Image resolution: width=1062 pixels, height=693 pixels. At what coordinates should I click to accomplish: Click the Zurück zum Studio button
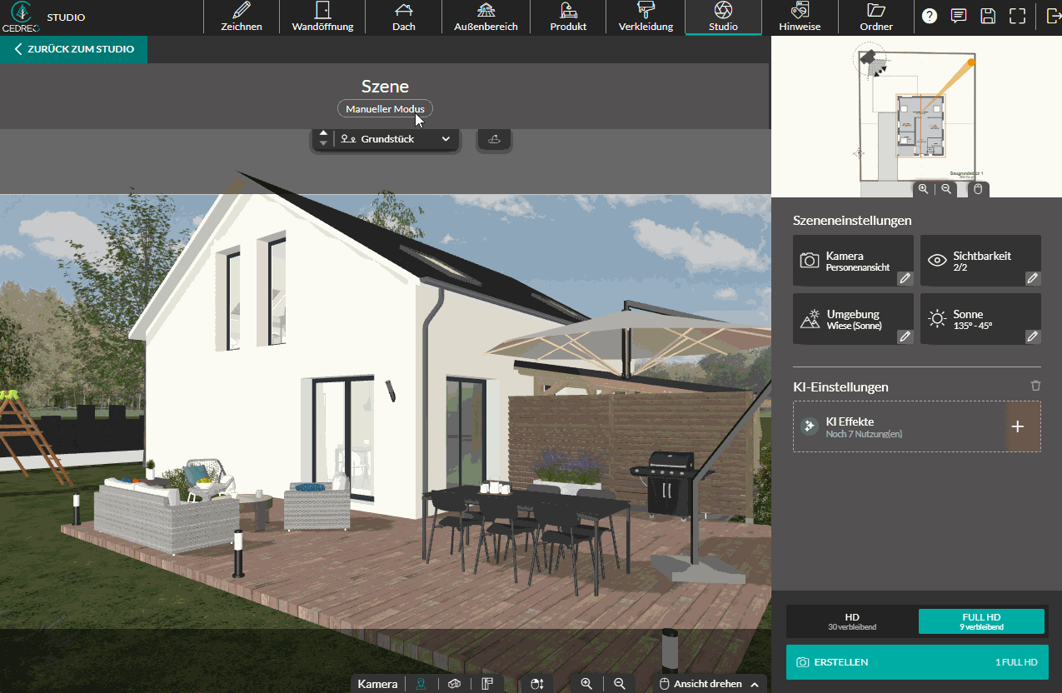click(x=73, y=49)
